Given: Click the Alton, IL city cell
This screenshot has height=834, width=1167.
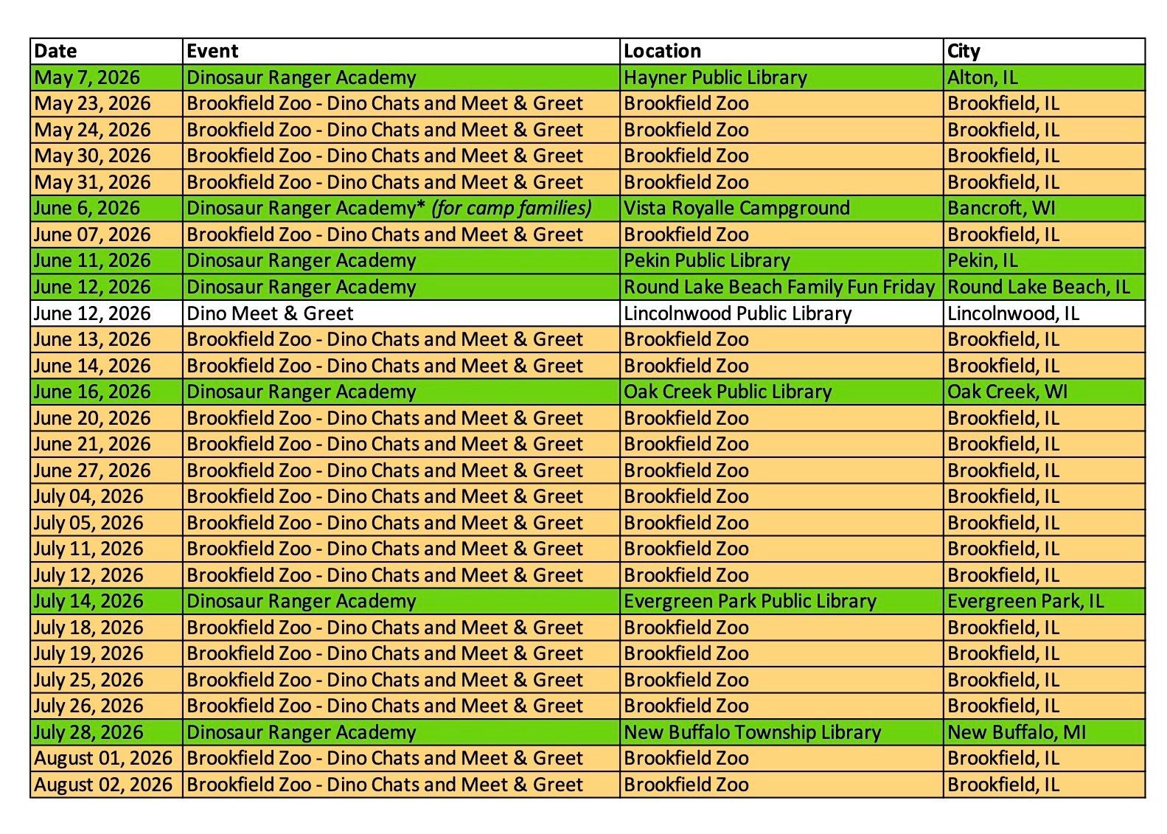Looking at the screenshot, I should click(1045, 77).
